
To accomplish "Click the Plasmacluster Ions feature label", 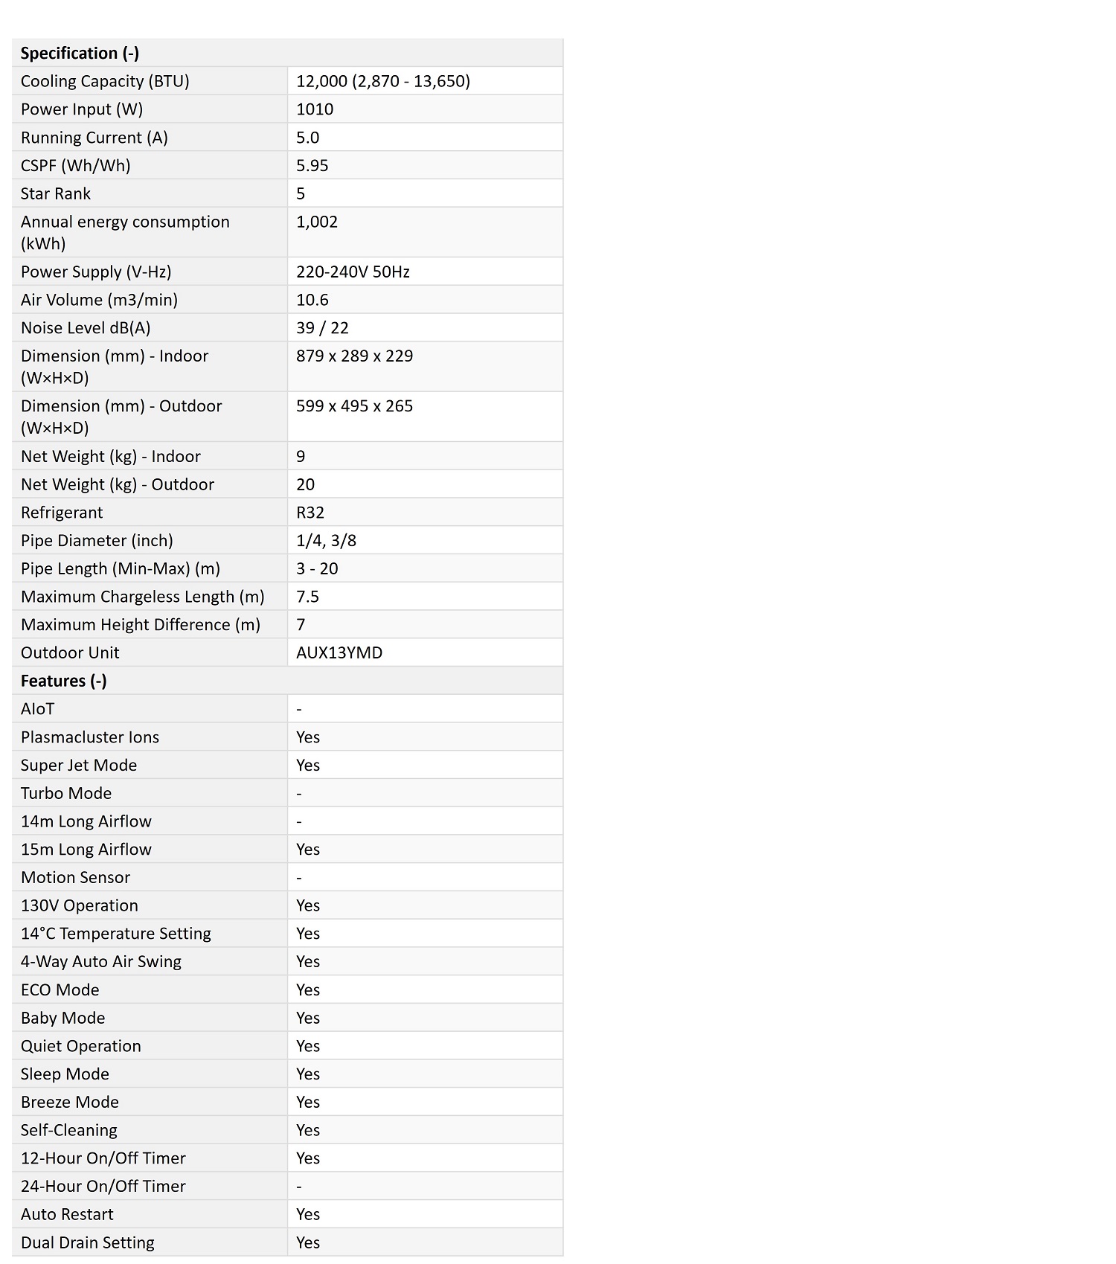I will pyautogui.click(x=90, y=737).
